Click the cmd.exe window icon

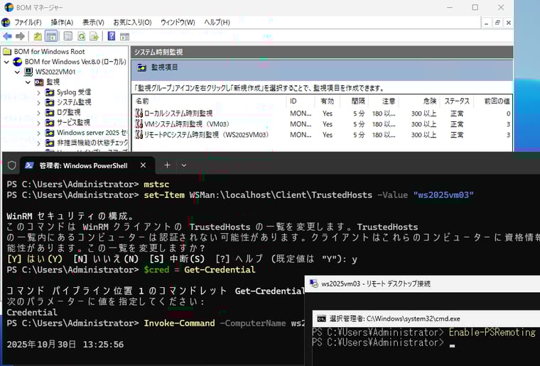point(321,318)
